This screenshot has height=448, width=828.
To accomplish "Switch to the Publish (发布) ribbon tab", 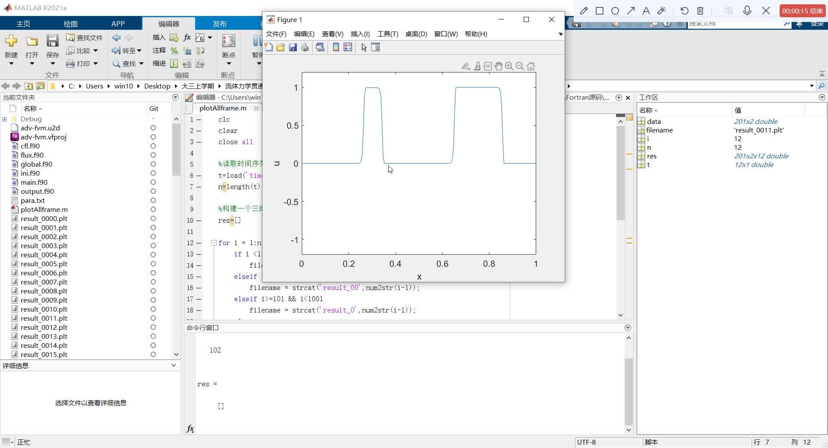I will 219,24.
